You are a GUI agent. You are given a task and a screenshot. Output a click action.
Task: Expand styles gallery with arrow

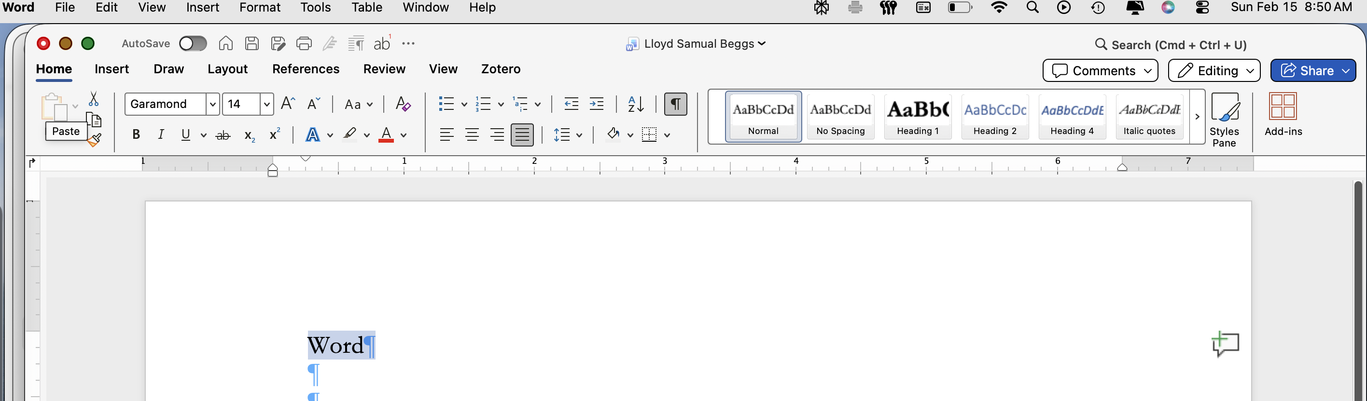[x=1197, y=117]
